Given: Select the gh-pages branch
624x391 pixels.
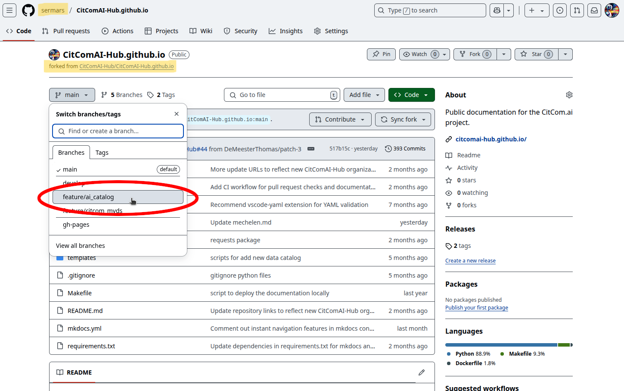Looking at the screenshot, I should (118, 225).
